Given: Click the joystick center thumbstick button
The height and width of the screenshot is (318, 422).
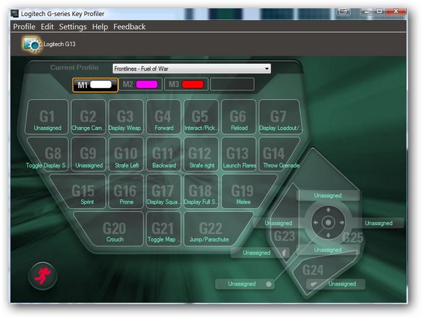Looking at the screenshot, I should tap(329, 223).
